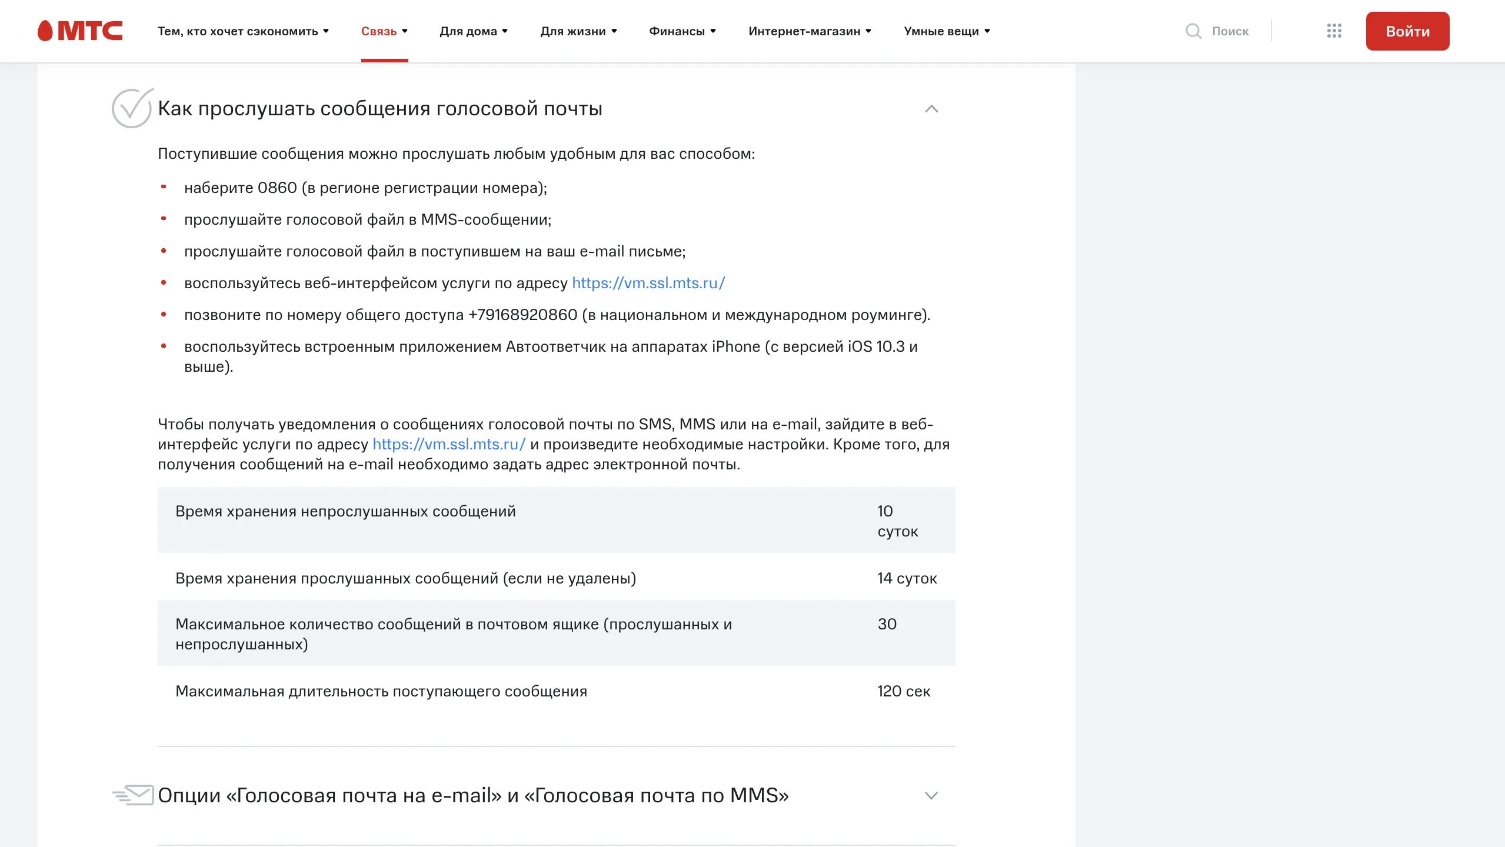Image resolution: width=1505 pixels, height=847 pixels.
Task: Open the 'Умные вещи' dropdown menu
Action: (x=947, y=31)
